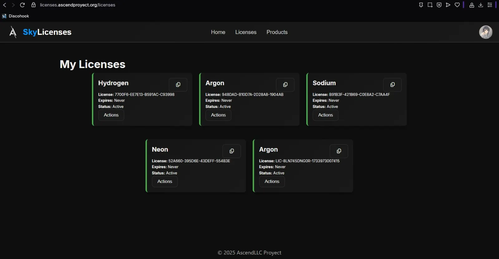Image resolution: width=499 pixels, height=259 pixels.
Task: Copy the Neon license key
Action: 231,151
